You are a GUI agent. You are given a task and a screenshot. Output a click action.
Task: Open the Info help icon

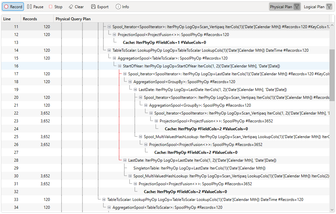click(x=122, y=7)
